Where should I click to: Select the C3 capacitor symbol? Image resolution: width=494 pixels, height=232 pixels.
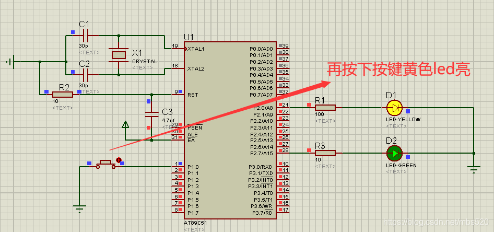pyautogui.click(x=151, y=114)
